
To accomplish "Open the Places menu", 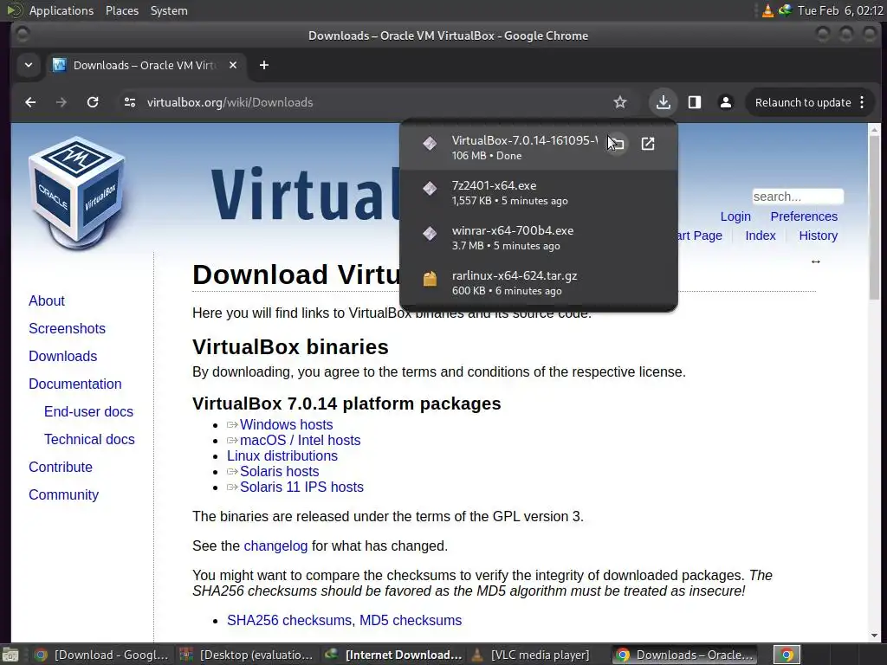I will click(121, 10).
